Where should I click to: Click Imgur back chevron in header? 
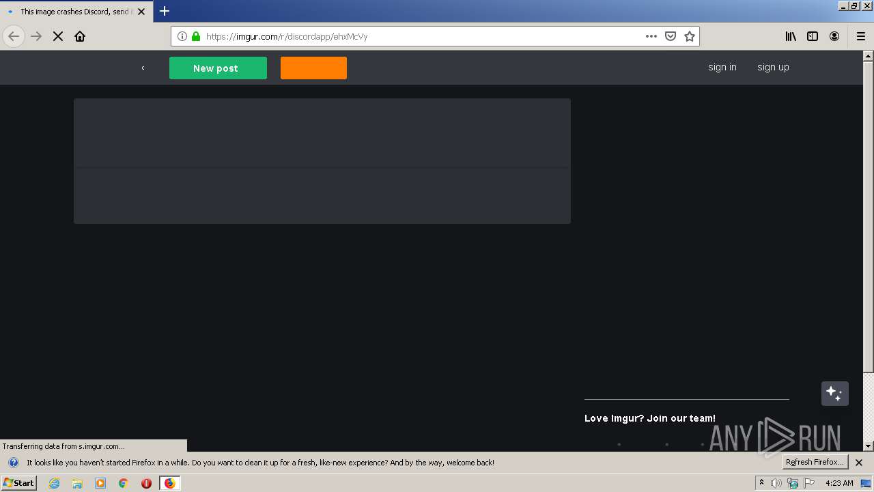[x=143, y=68]
